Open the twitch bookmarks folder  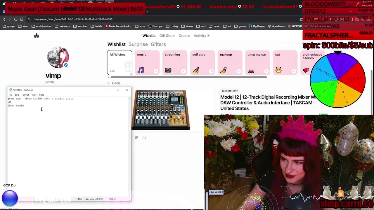tap(96, 26)
